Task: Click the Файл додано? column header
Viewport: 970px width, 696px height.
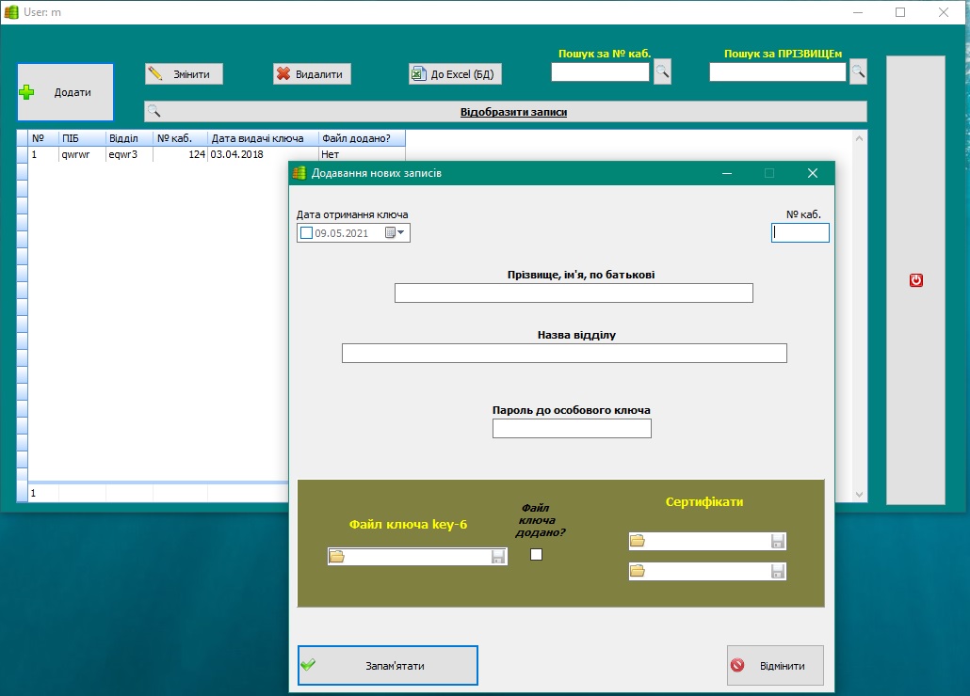Action: [362, 138]
